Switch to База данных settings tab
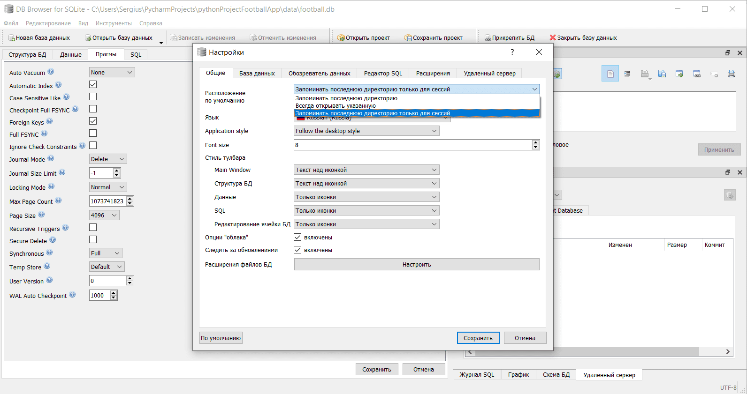Viewport: 747px width, 394px height. [x=257, y=73]
